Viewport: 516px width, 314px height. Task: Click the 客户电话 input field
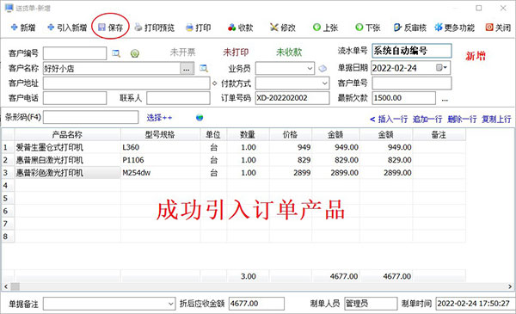pyautogui.click(x=75, y=98)
